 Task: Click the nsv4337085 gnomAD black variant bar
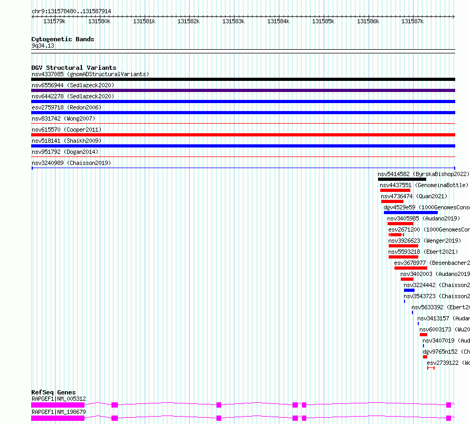pos(243,79)
